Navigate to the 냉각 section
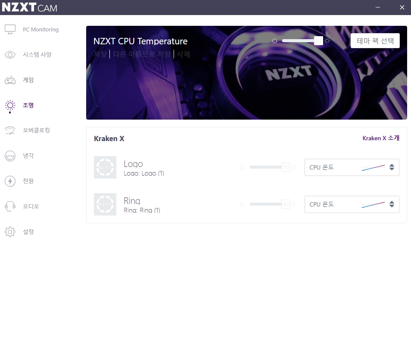Image resolution: width=411 pixels, height=339 pixels. click(28, 156)
